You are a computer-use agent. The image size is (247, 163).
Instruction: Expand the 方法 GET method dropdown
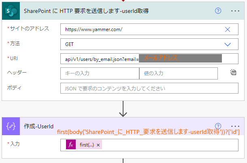(x=228, y=44)
